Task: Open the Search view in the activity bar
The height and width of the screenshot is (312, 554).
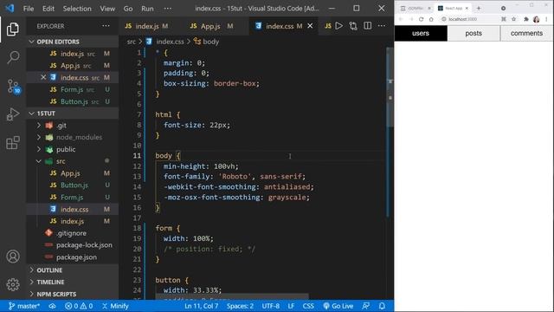Action: click(x=13, y=57)
